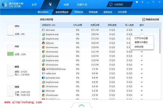Open the 温度监控 sub-tab

108,12
